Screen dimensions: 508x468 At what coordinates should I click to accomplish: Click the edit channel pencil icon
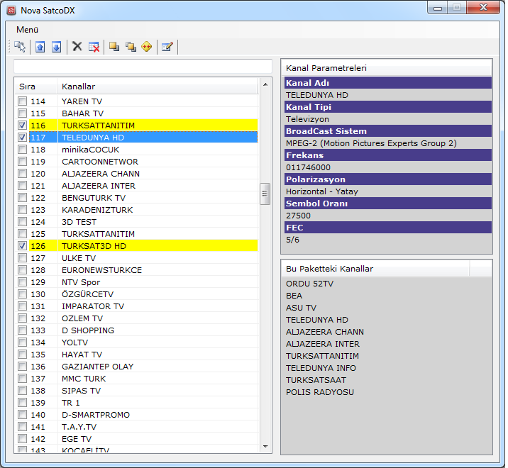(167, 47)
